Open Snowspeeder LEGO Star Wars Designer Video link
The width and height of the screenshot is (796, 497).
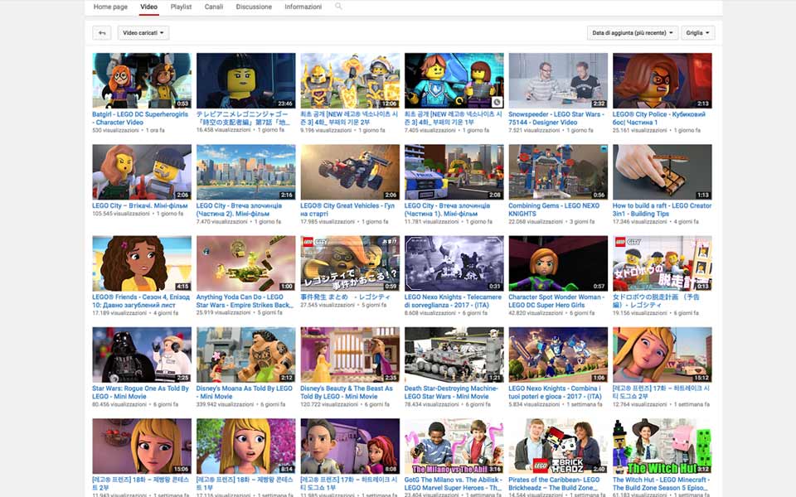[x=554, y=118]
